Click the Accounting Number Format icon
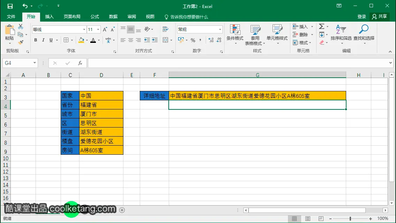 tap(181, 40)
